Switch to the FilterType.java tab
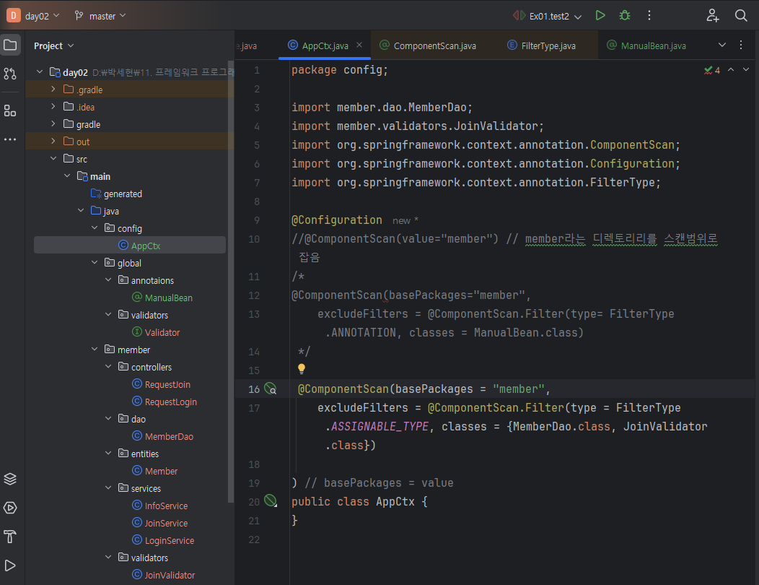Image resolution: width=759 pixels, height=585 pixels. click(548, 45)
